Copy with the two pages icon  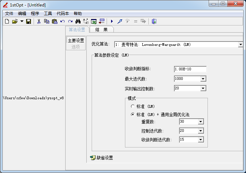pyautogui.click(x=47, y=21)
